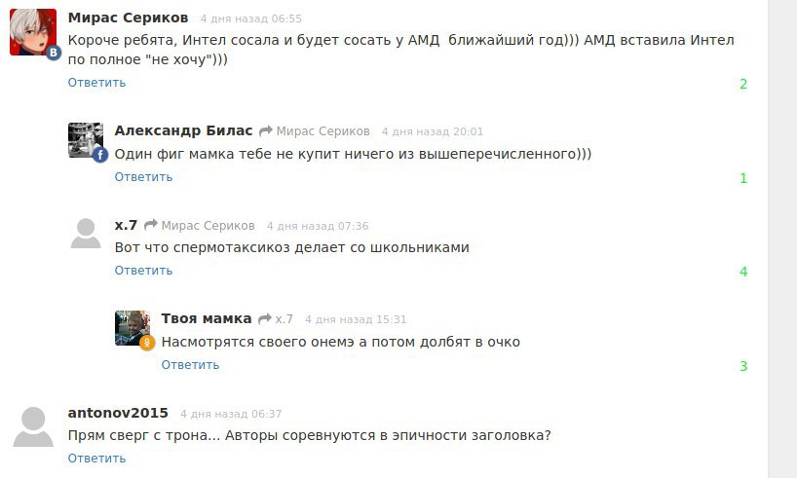This screenshot has height=478, width=797.
Task: Reply to the comment by x.7
Action: coord(143,271)
